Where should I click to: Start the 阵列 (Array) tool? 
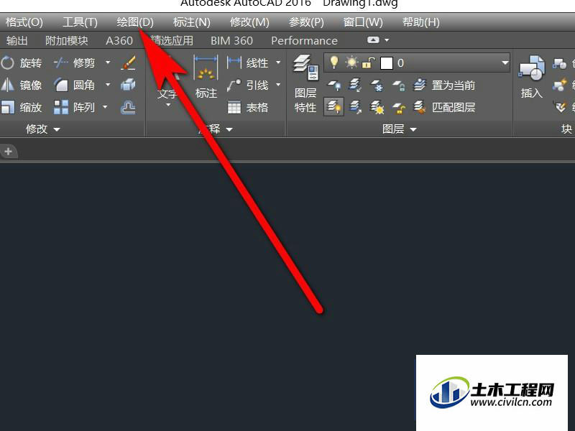tap(75, 107)
